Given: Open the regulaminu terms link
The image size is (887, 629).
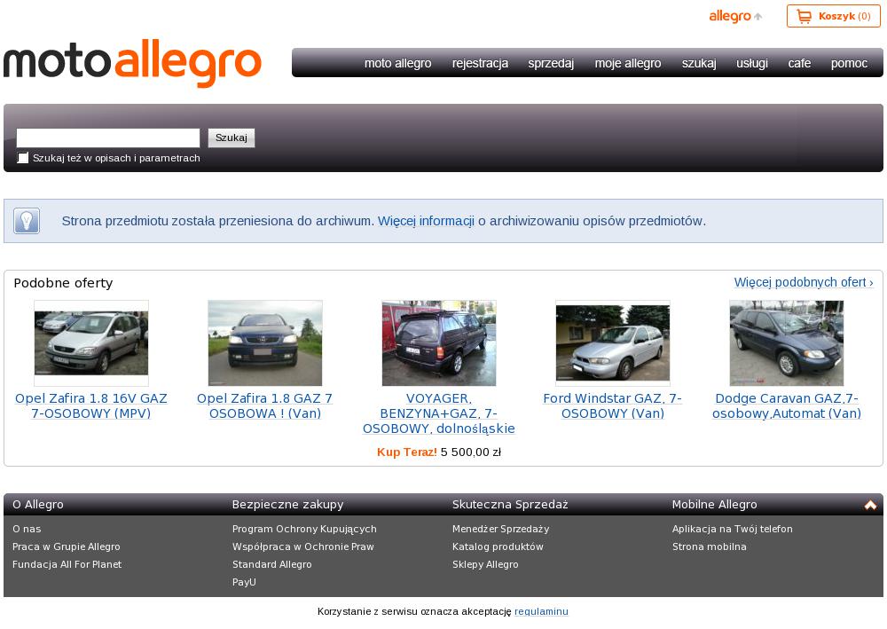Looking at the screenshot, I should click(x=541, y=611).
